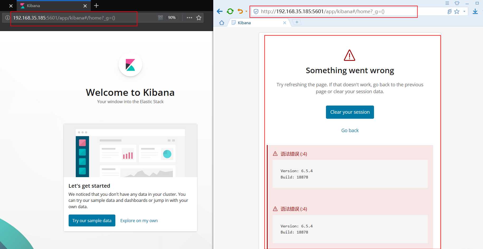Click the Kibana favicon on the left browser tab
Viewport: 483px width, 249px height.
pos(22,6)
